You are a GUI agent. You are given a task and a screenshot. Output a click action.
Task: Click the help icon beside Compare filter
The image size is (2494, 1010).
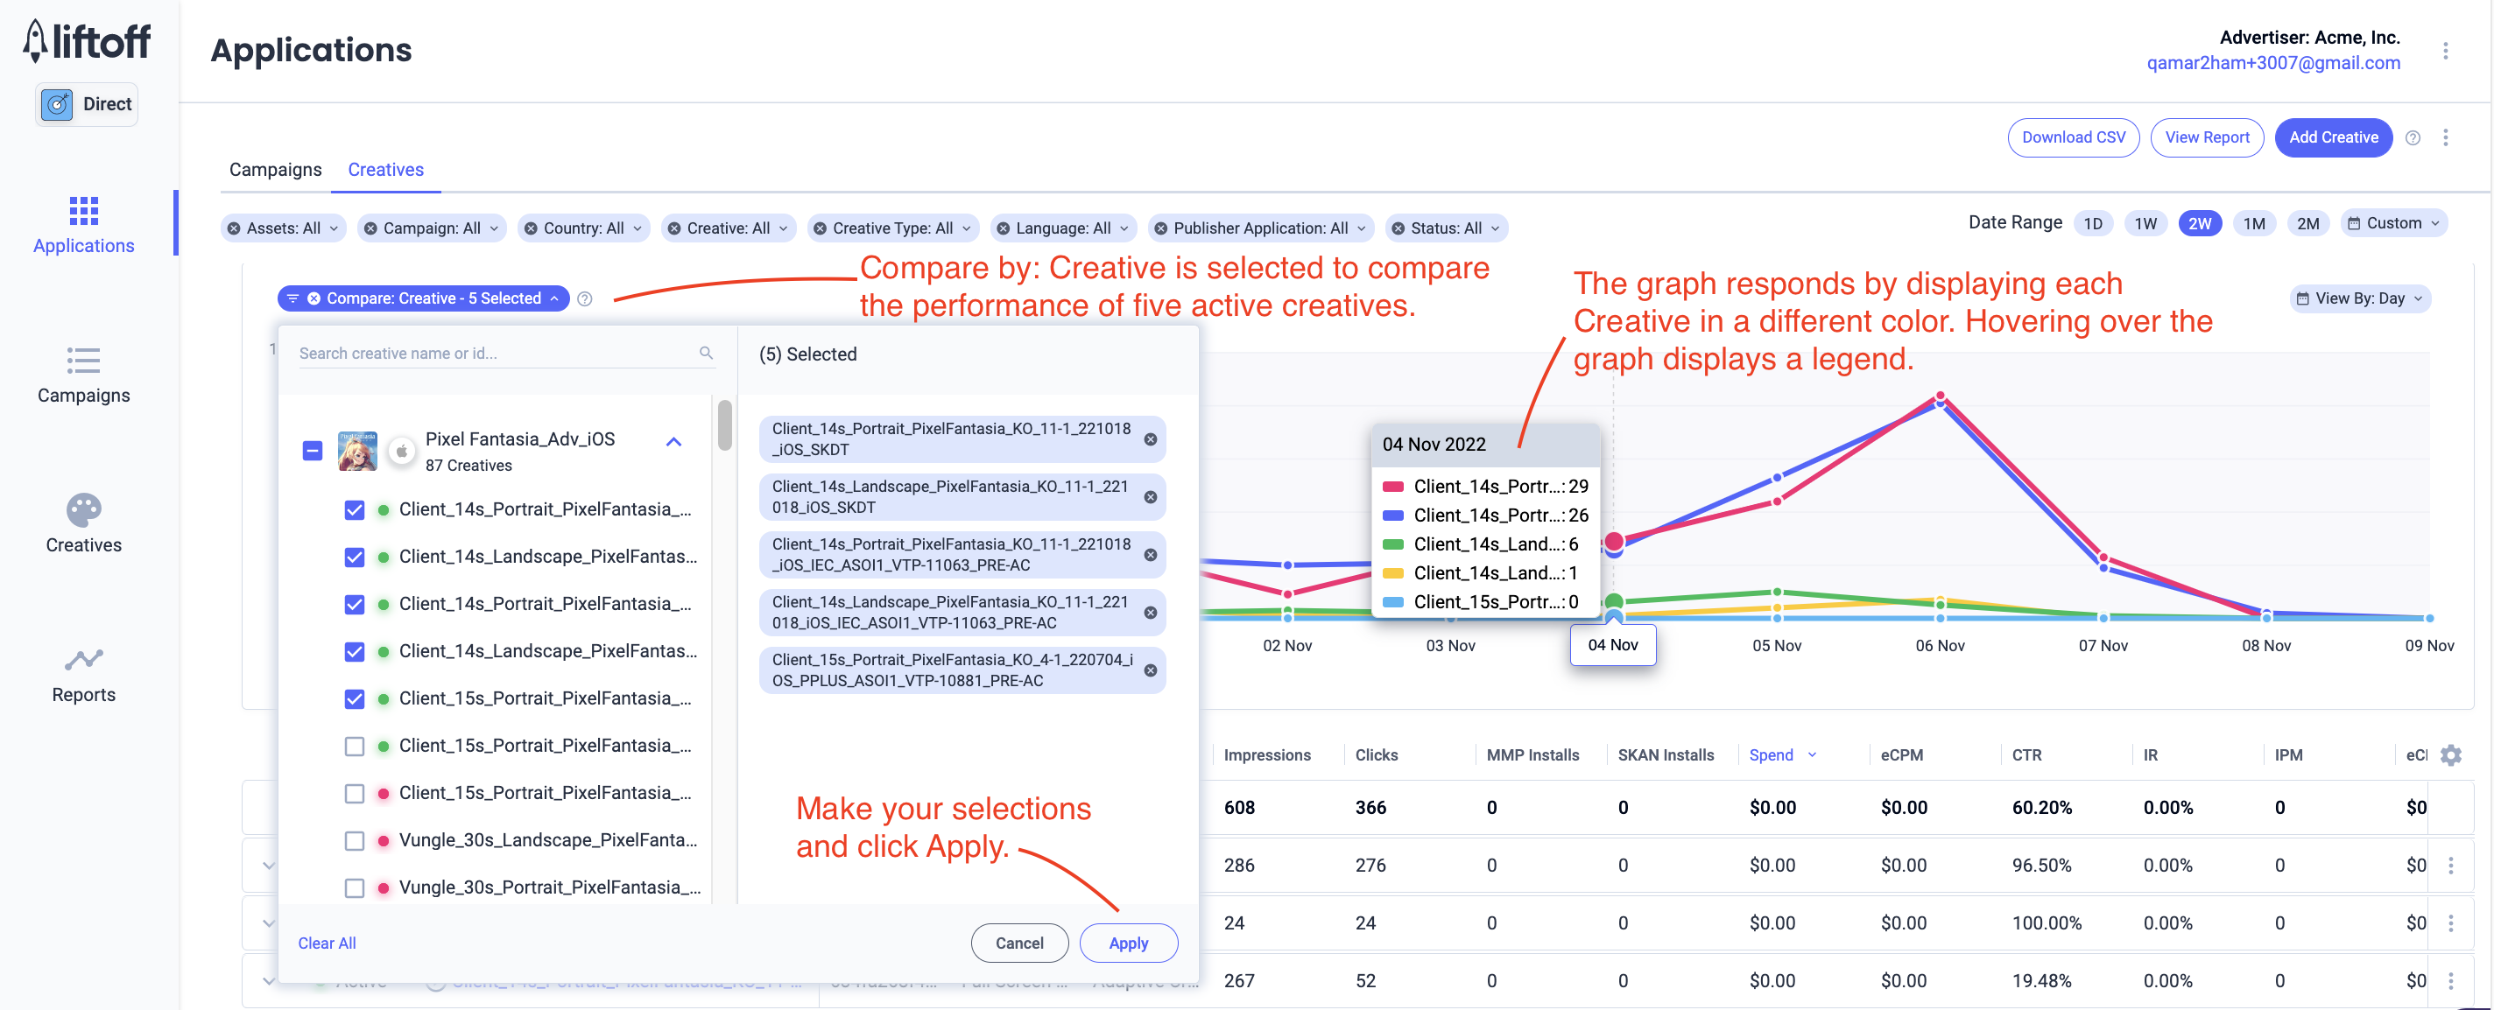coord(585,298)
